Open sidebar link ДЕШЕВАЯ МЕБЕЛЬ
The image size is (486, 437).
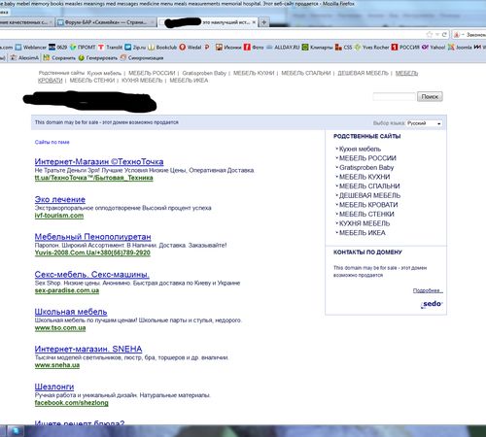tap(369, 195)
